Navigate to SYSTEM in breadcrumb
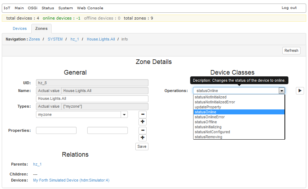 [x=55, y=39]
